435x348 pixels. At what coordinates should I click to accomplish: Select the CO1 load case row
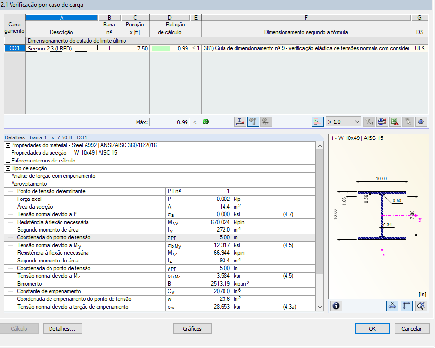14,49
